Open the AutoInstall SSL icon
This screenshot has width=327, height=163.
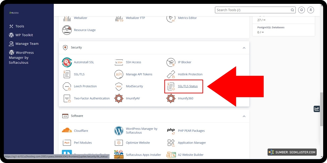click(67, 62)
